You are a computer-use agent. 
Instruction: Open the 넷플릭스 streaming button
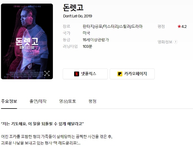[85, 74]
